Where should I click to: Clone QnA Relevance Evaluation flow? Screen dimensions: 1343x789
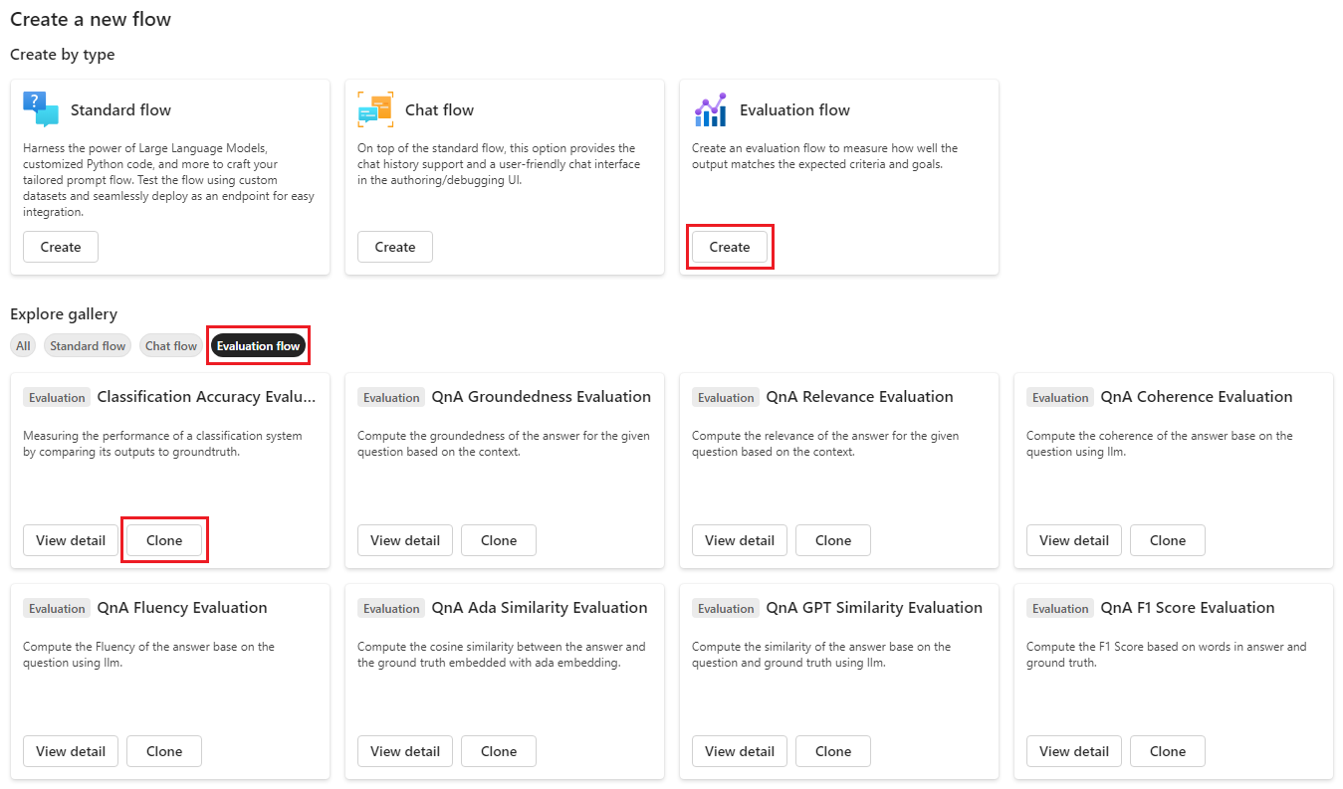(833, 540)
